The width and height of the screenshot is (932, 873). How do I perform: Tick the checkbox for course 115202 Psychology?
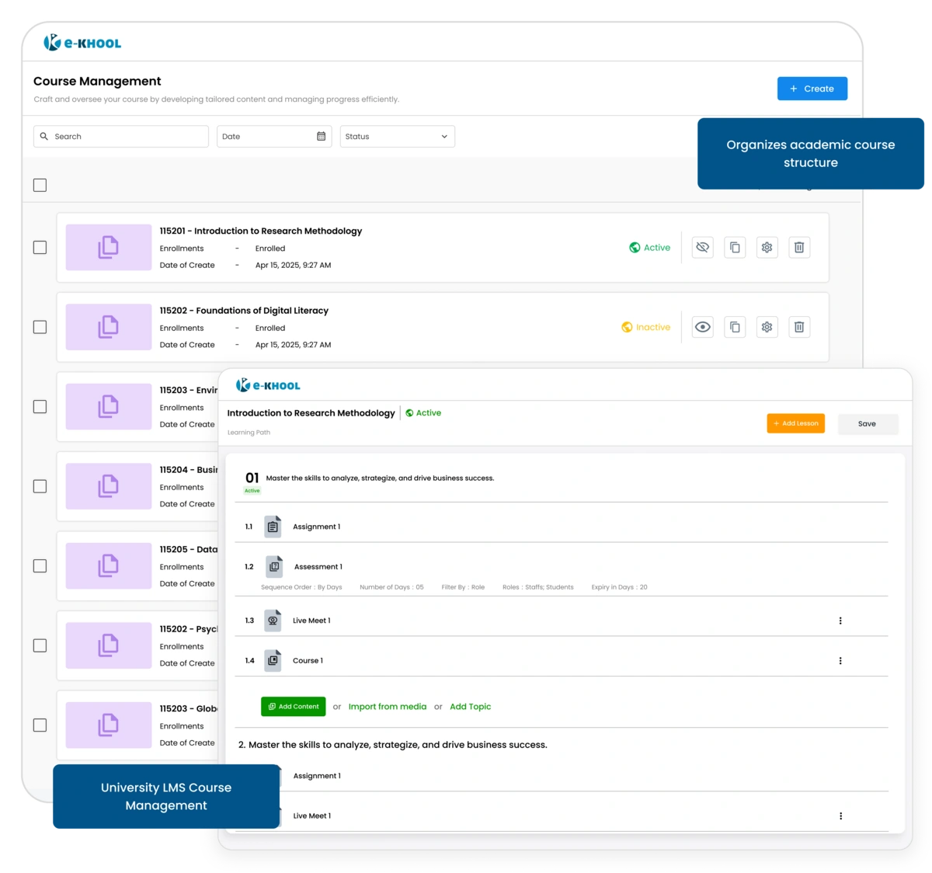39,645
